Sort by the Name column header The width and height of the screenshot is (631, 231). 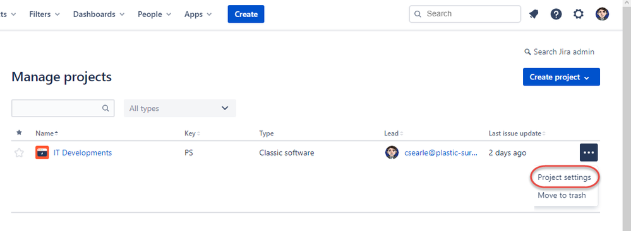point(47,133)
